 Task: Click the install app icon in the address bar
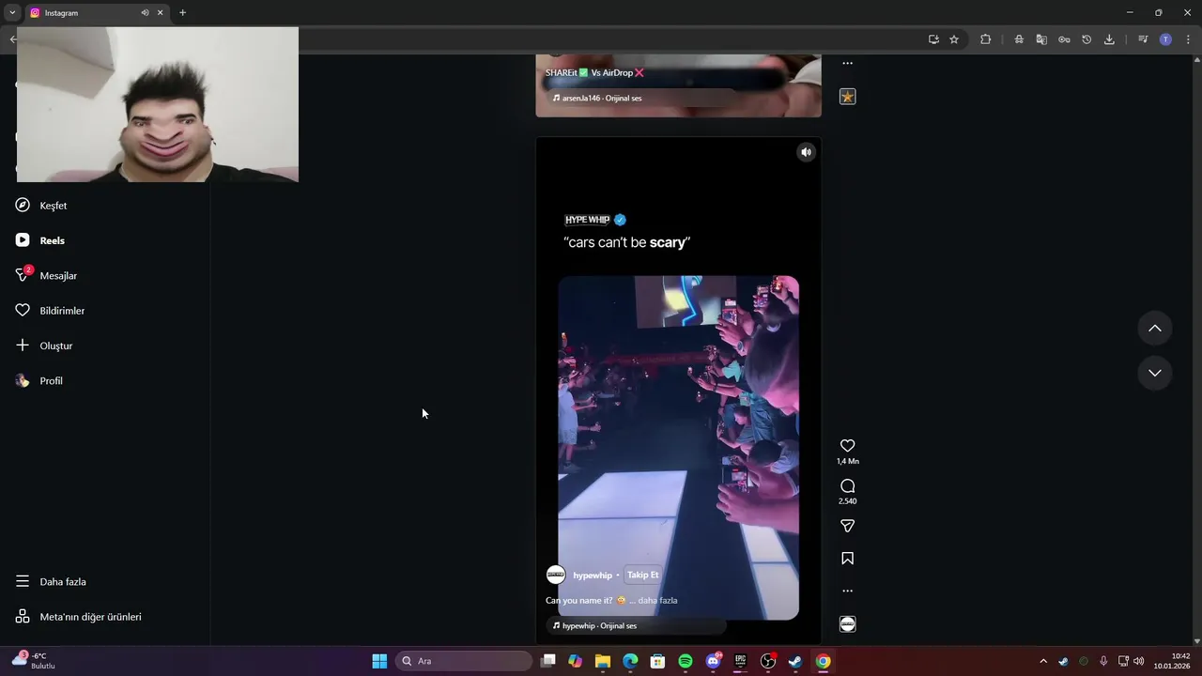coord(933,39)
